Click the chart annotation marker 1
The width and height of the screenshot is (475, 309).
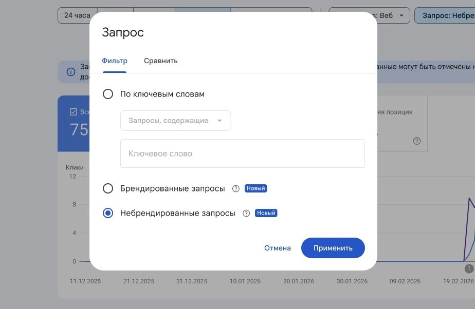pyautogui.click(x=469, y=268)
